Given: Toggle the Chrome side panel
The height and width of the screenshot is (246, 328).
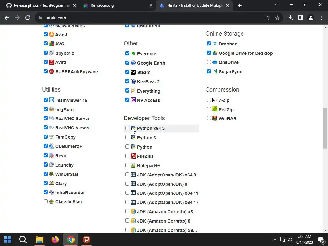Looking at the screenshot, I should (300, 18).
